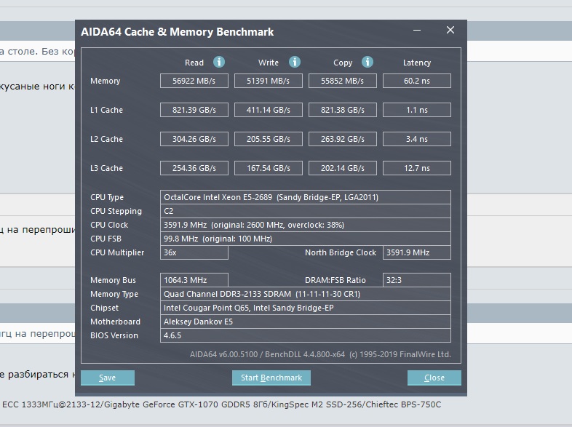The image size is (572, 427).
Task: Select L1 Cache Copy 821.38 GB/s
Action: tap(343, 110)
